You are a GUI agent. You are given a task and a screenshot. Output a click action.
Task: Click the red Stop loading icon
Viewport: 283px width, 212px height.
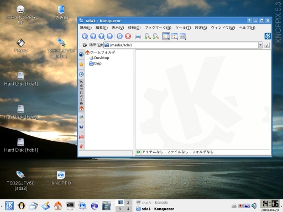point(128,36)
